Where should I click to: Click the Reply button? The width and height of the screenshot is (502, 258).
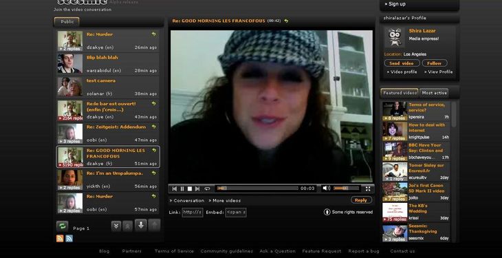tap(361, 200)
